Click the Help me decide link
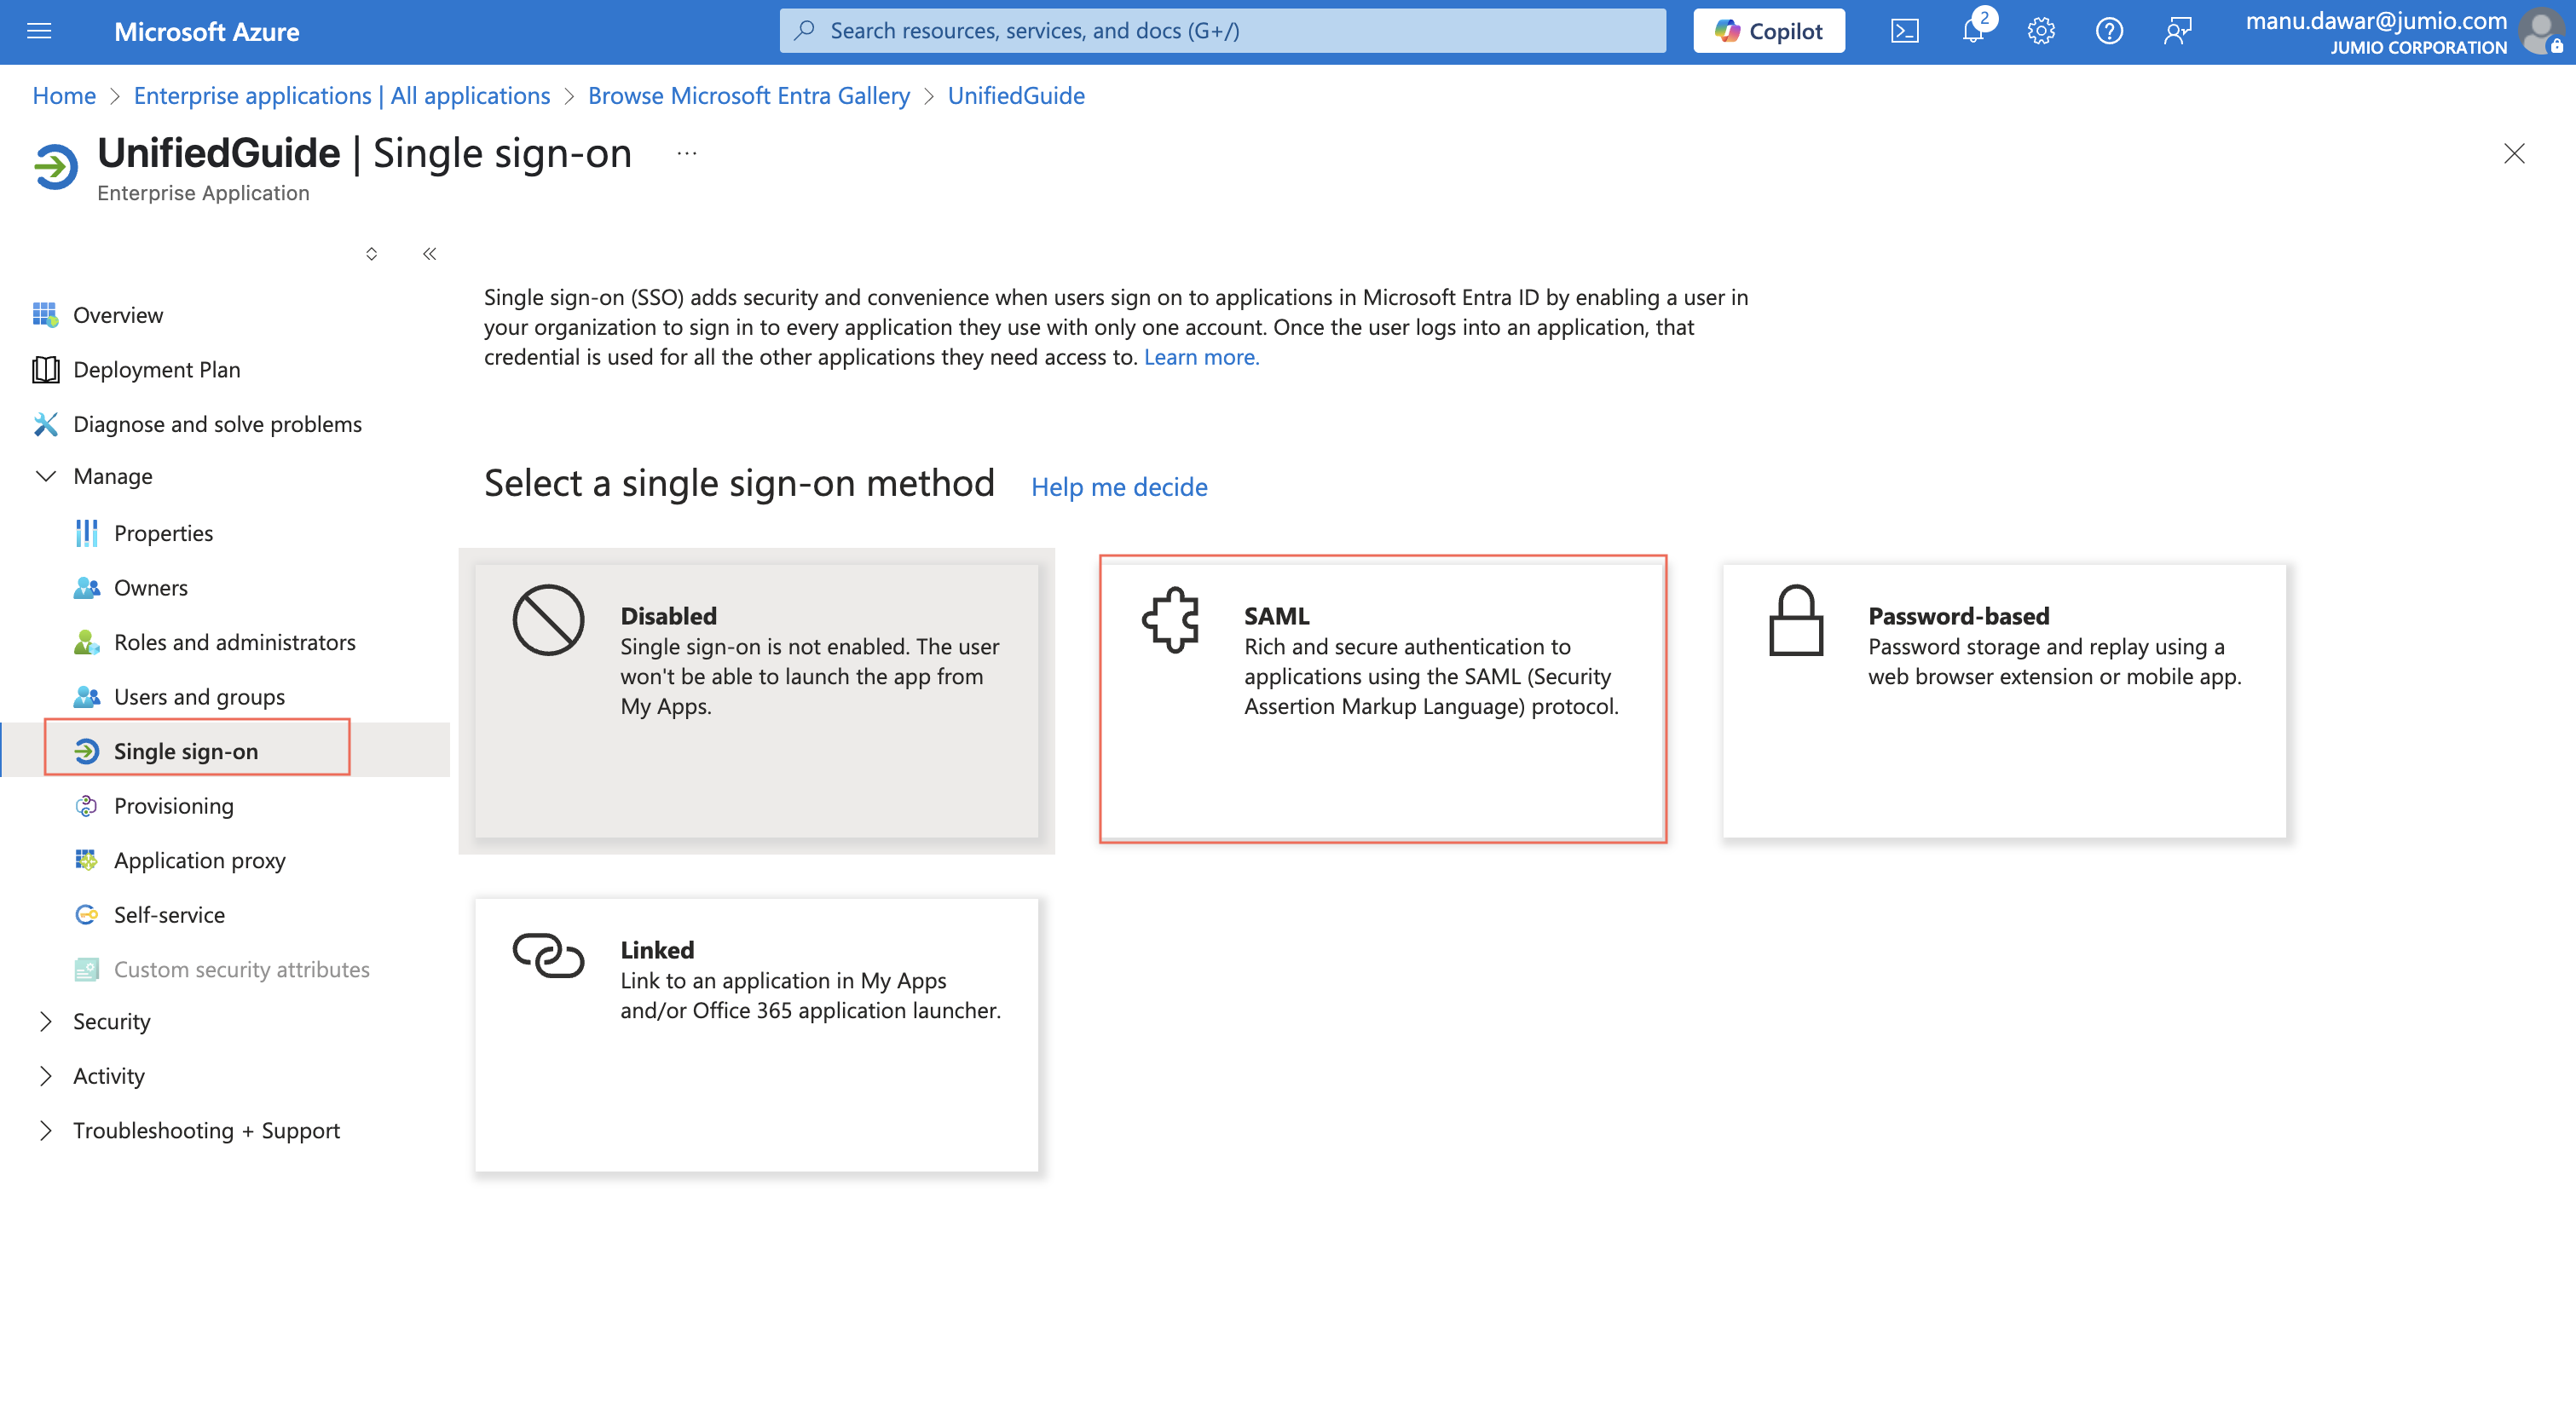 point(1118,487)
